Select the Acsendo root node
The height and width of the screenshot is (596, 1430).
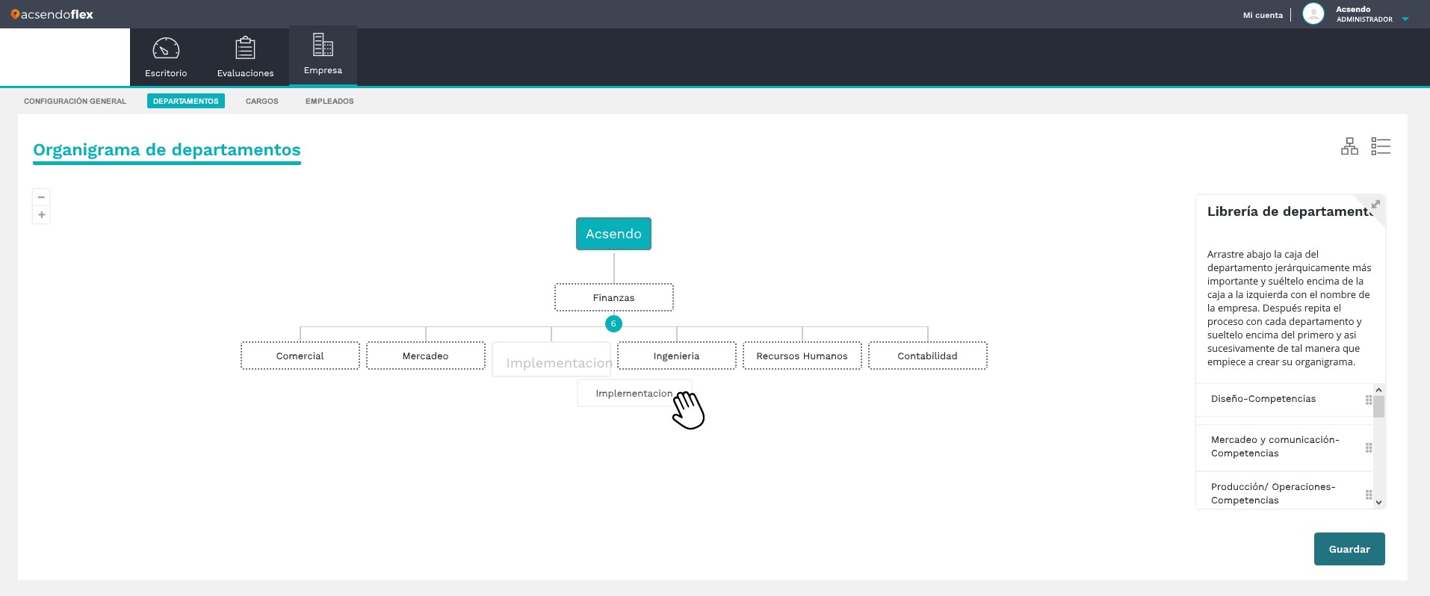pos(613,234)
